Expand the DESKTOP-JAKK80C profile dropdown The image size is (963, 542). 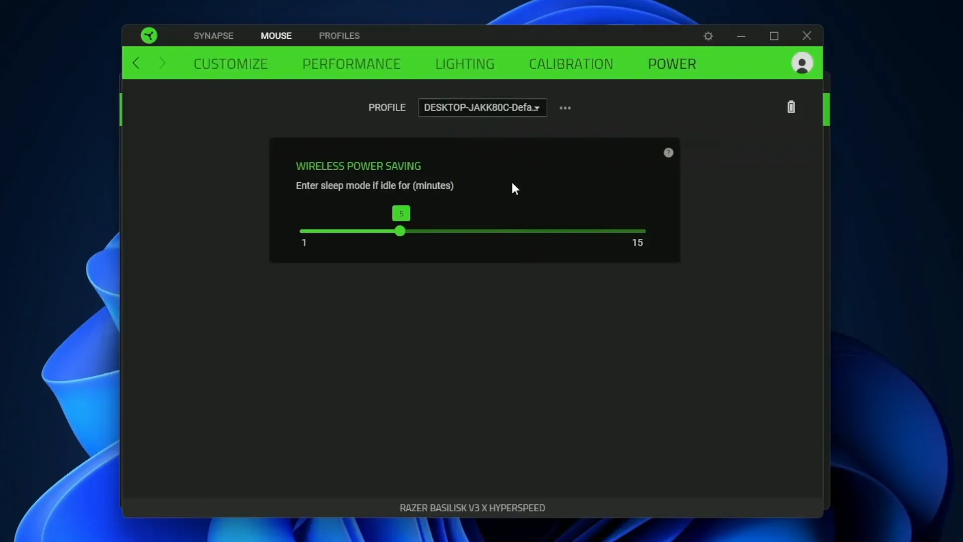coord(482,107)
